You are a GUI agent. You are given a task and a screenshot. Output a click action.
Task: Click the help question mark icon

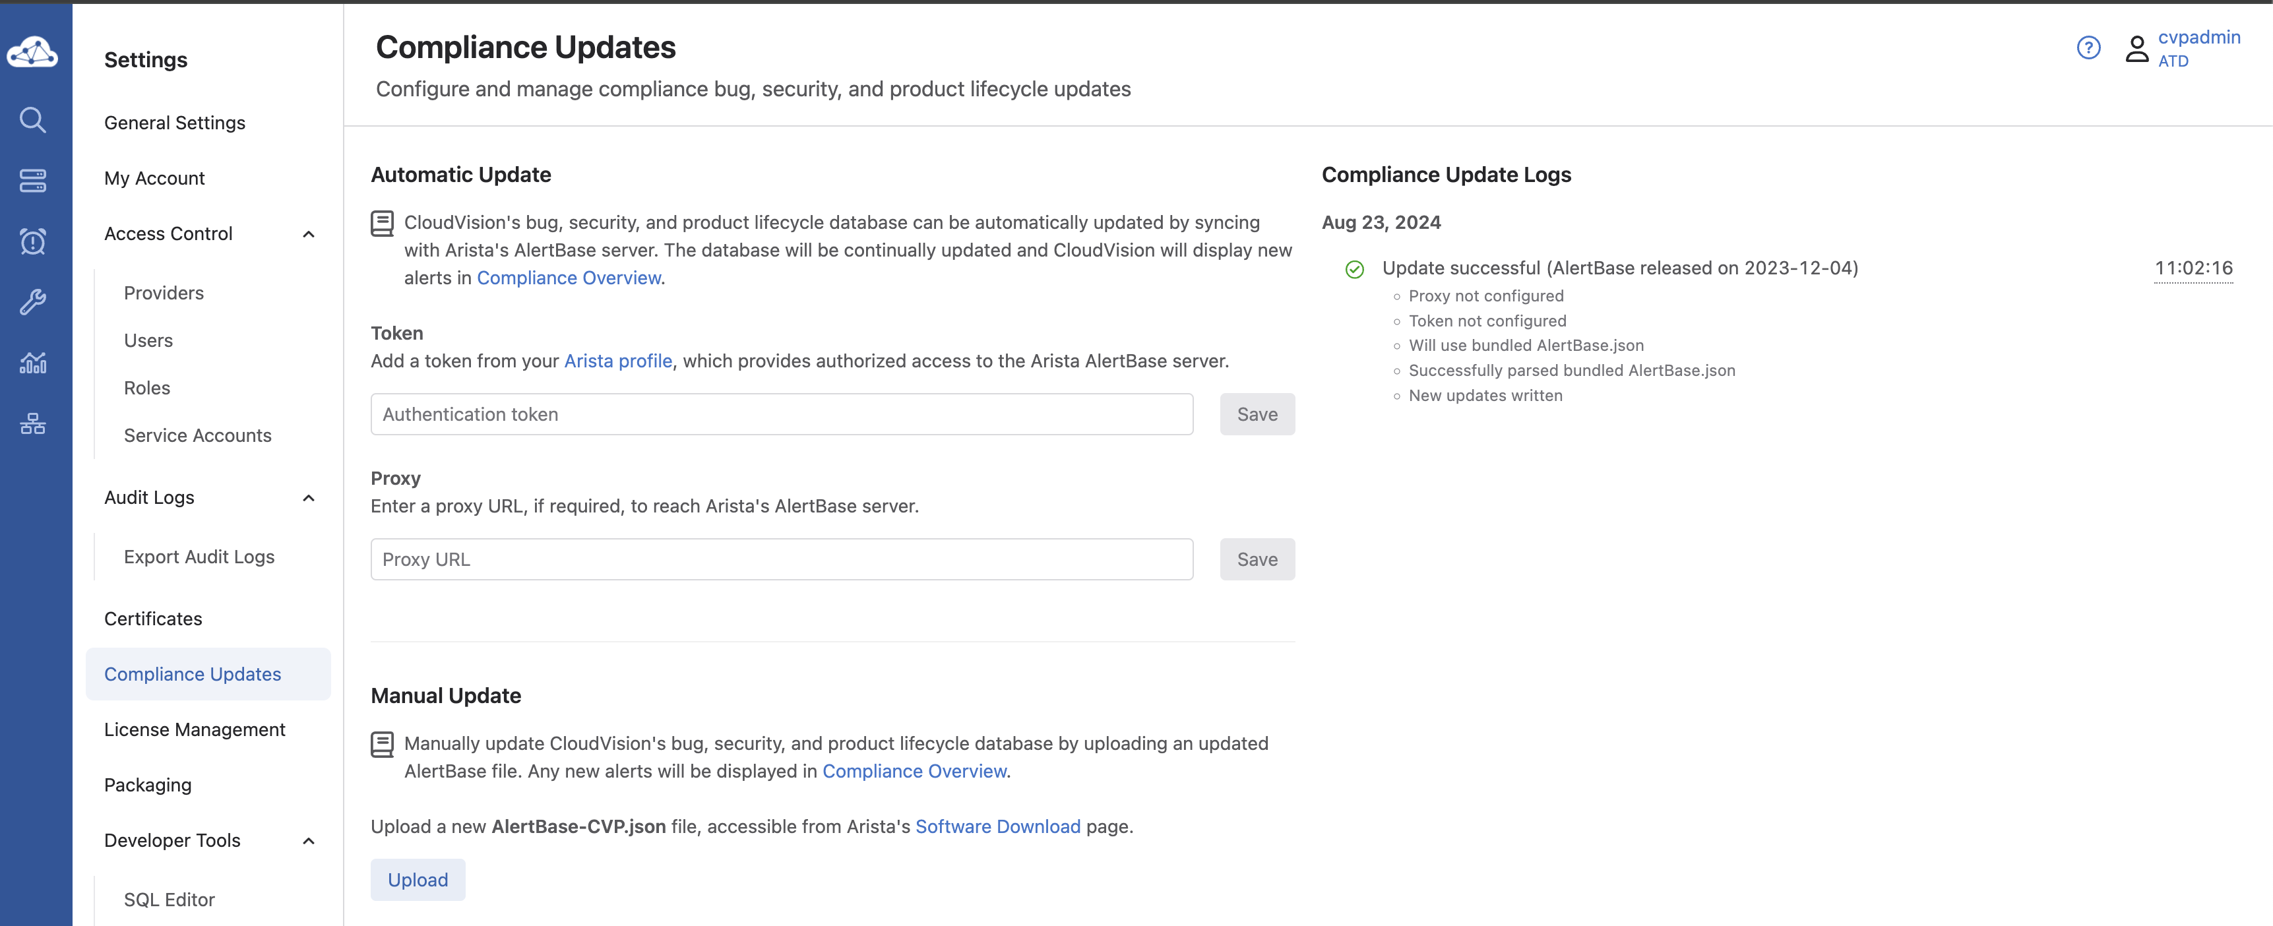(2088, 47)
